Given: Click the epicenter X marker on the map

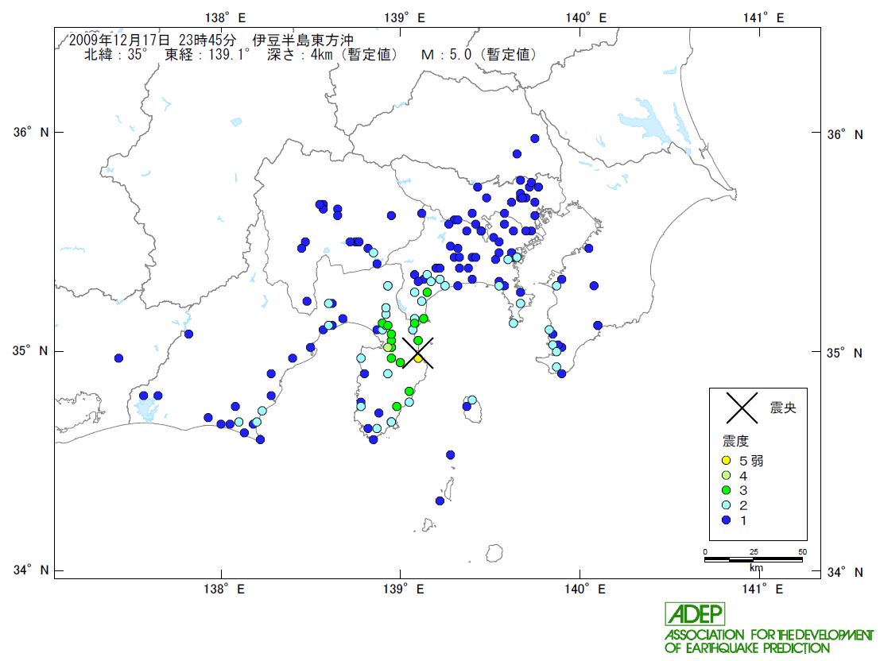Looking at the screenshot, I should [x=418, y=352].
